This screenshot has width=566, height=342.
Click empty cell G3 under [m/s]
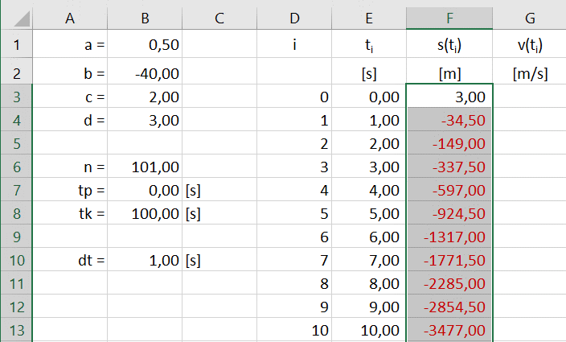point(529,97)
